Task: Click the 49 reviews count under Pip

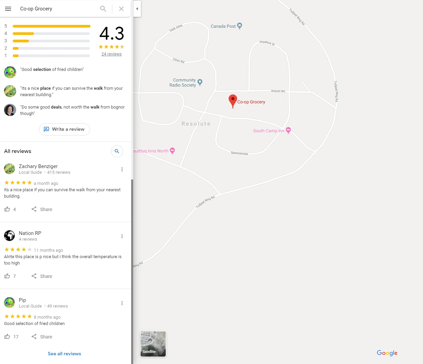Action: tap(57, 306)
